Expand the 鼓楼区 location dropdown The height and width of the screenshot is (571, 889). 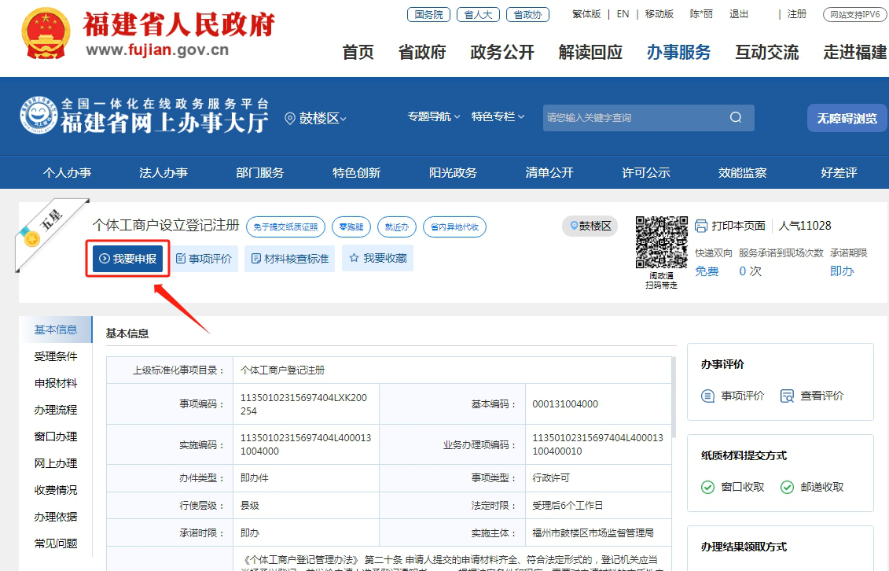pyautogui.click(x=316, y=118)
